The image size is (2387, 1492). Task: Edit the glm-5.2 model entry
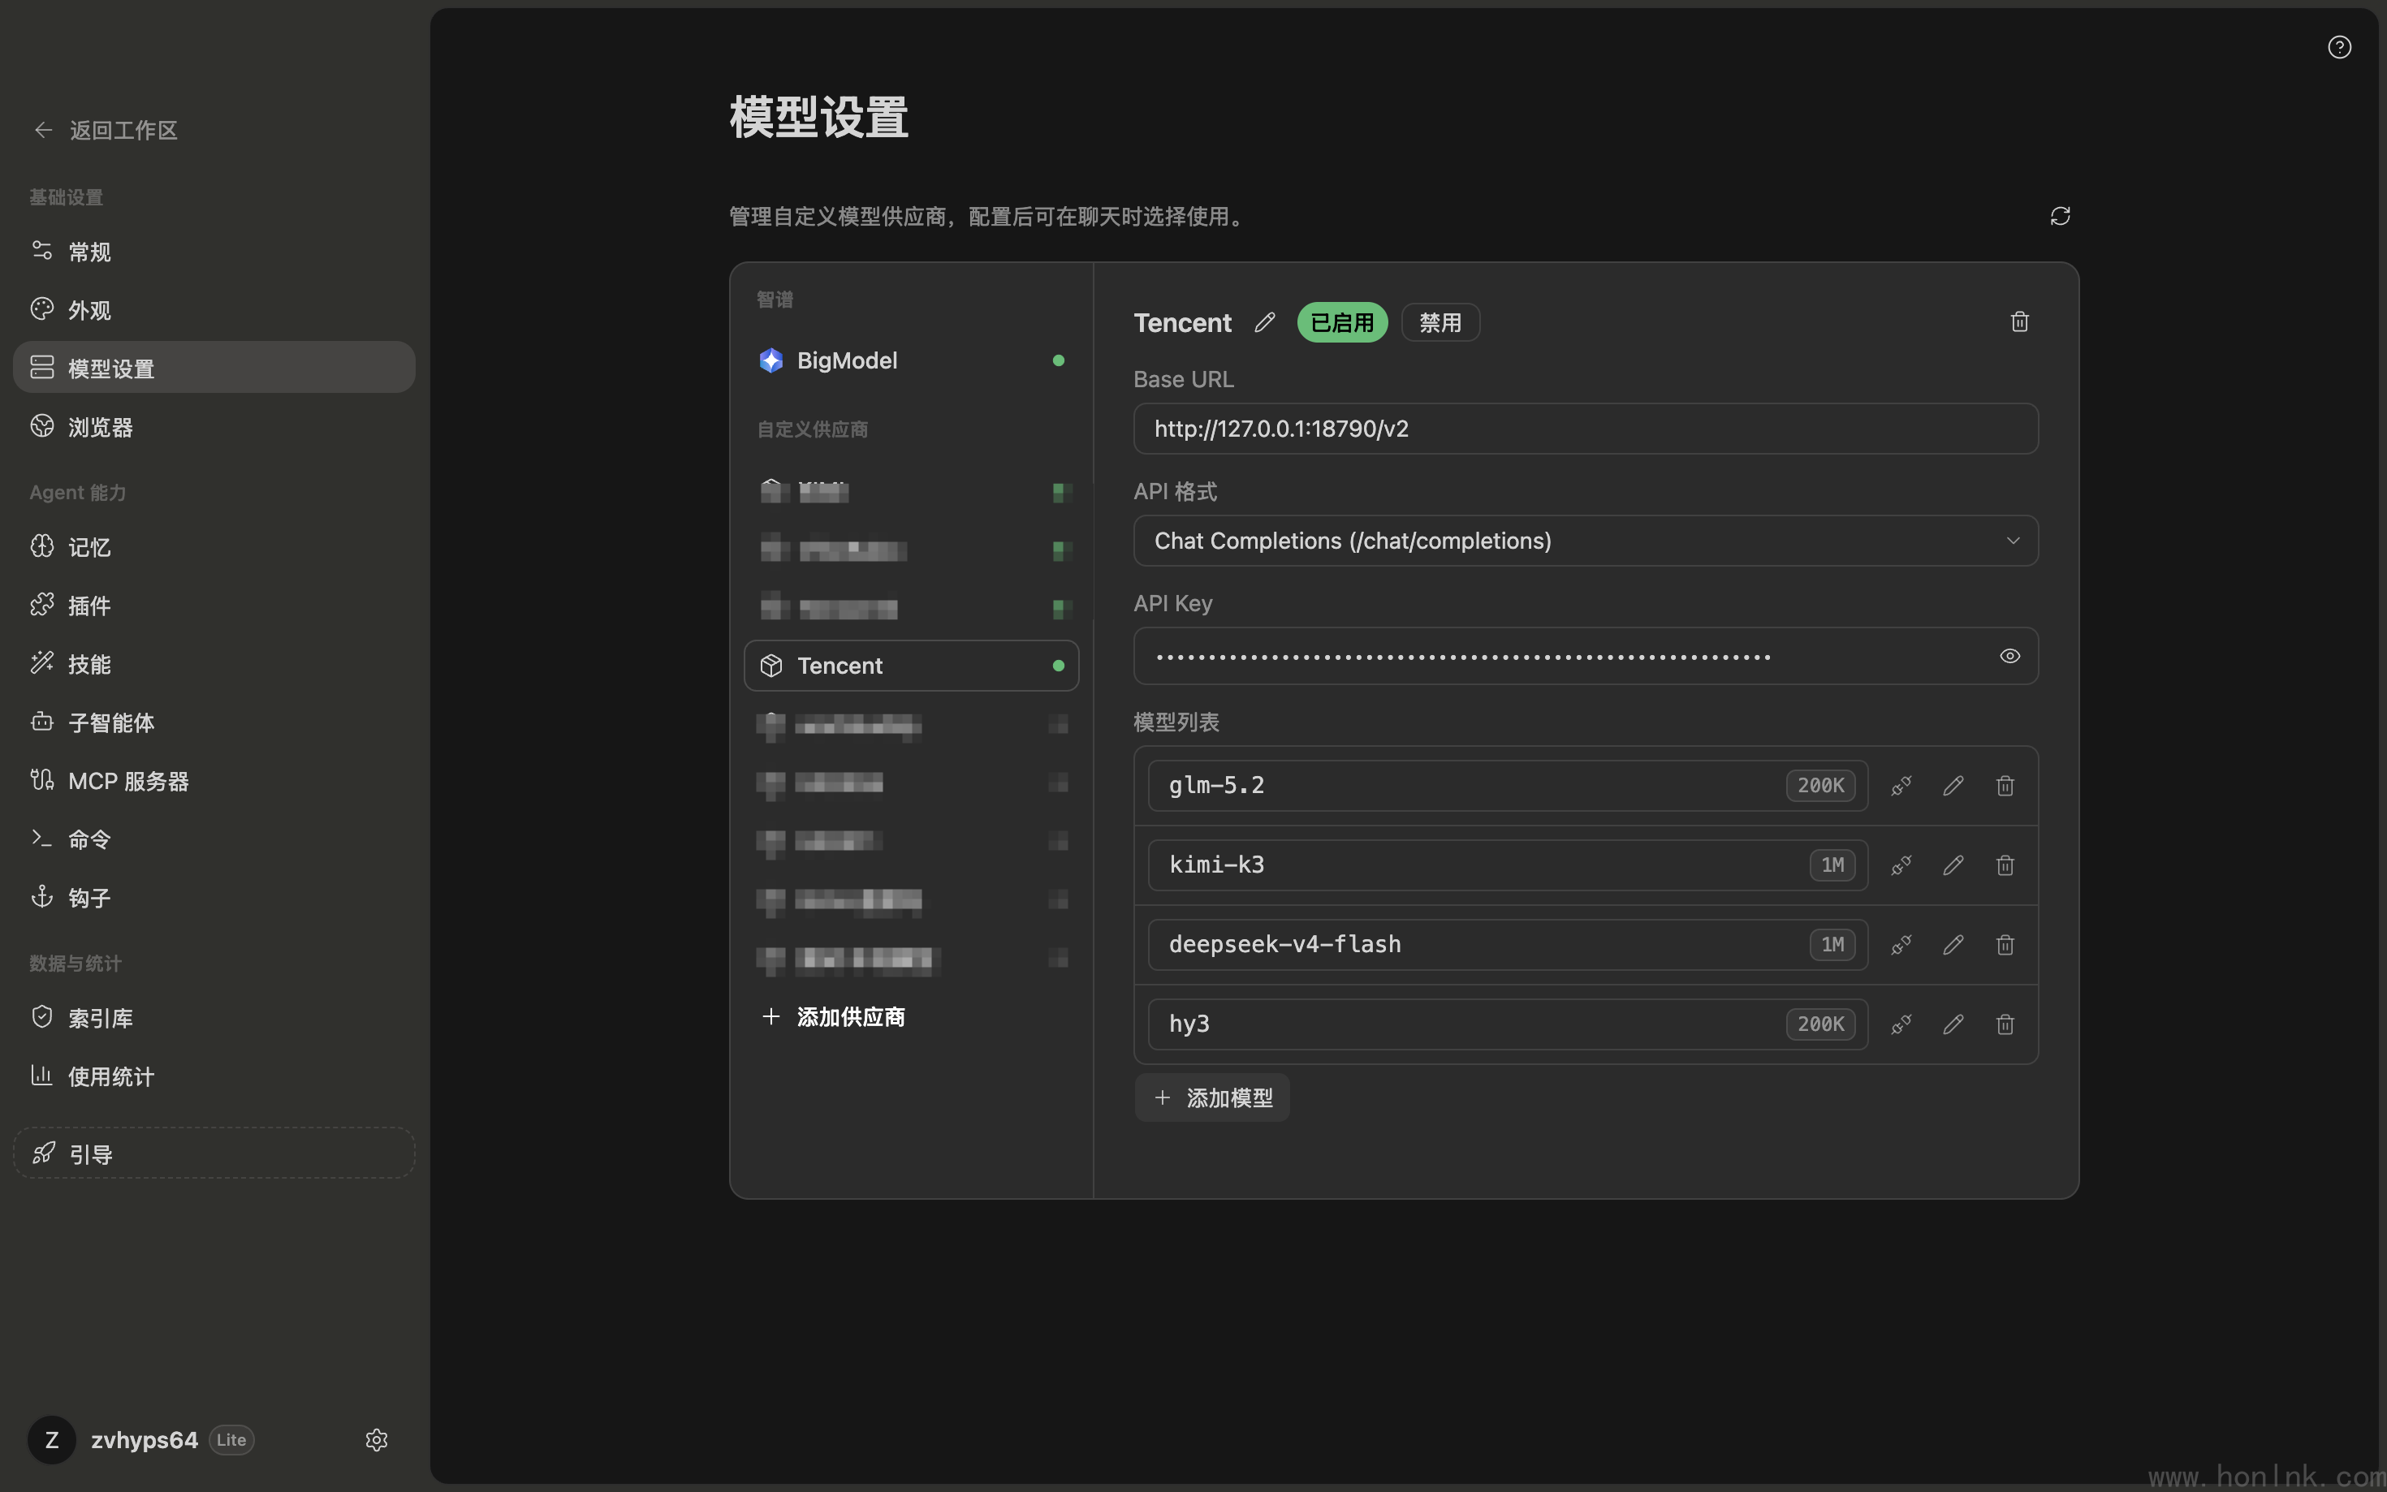tap(1953, 786)
